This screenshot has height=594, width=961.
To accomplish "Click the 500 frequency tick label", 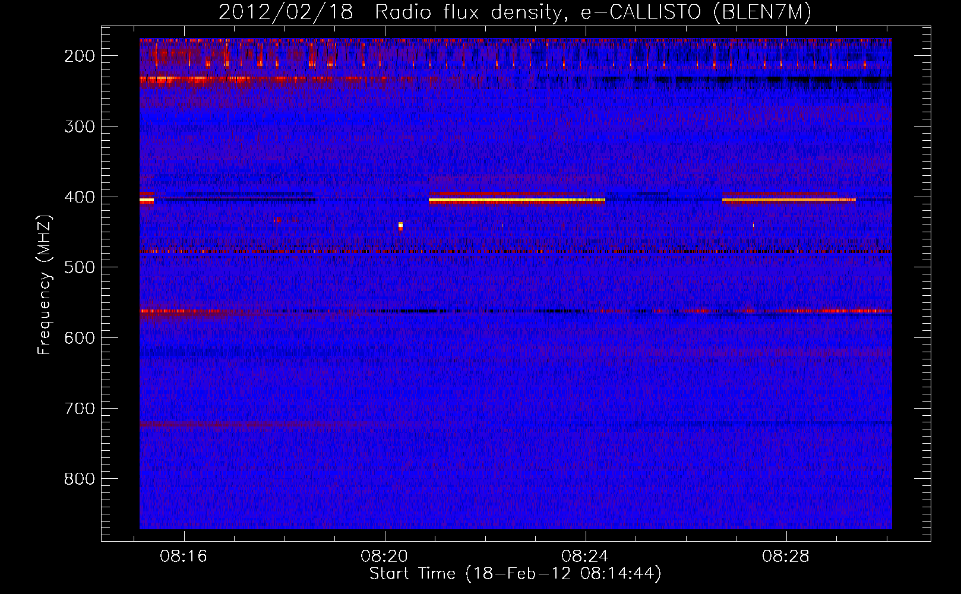I will [x=80, y=267].
